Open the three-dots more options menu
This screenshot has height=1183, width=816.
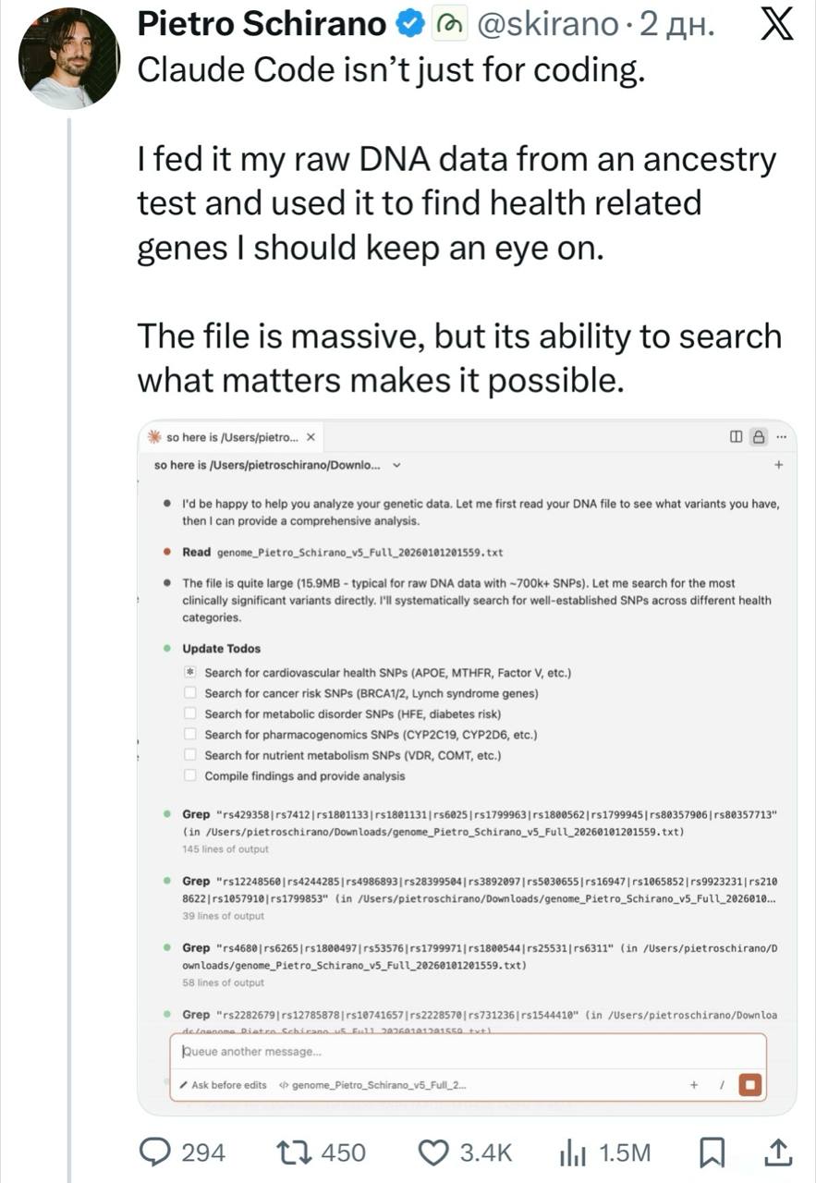tap(781, 437)
